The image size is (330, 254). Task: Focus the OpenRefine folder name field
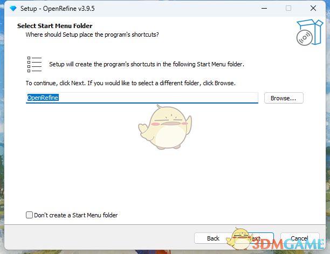pos(142,98)
